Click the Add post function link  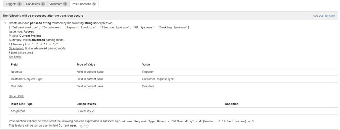click(x=324, y=16)
